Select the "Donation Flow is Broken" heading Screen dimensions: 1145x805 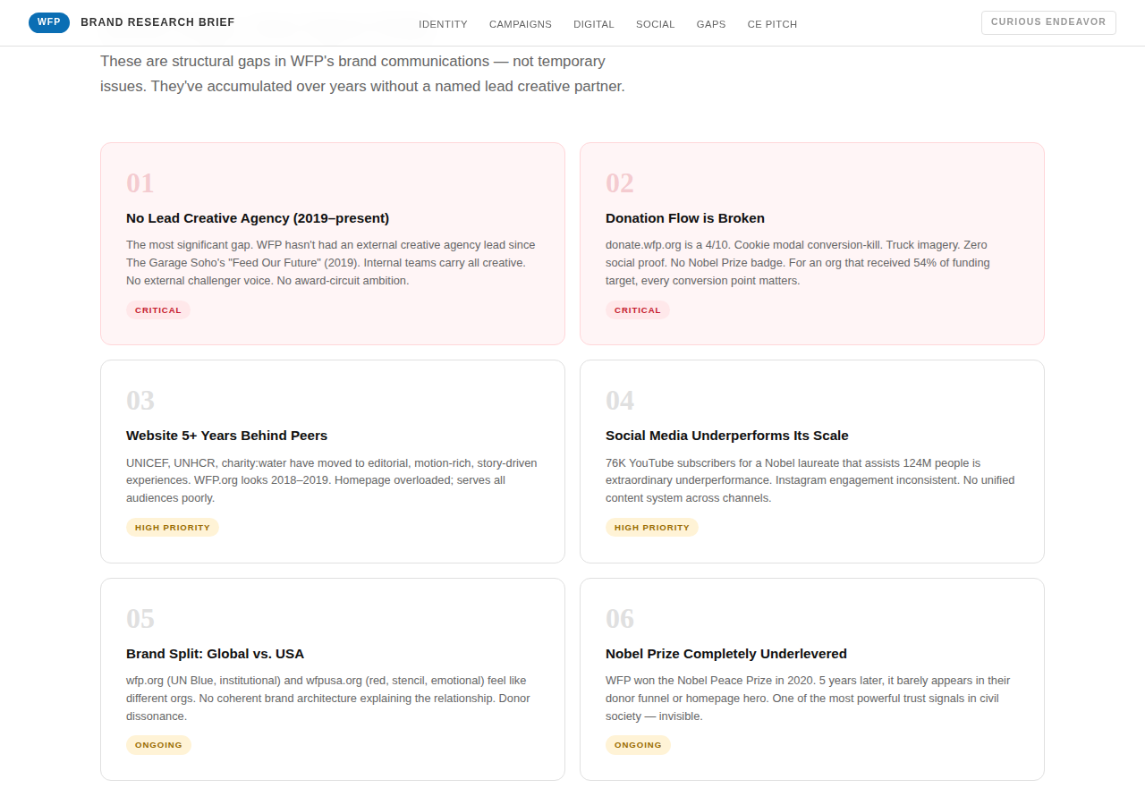[x=685, y=218]
